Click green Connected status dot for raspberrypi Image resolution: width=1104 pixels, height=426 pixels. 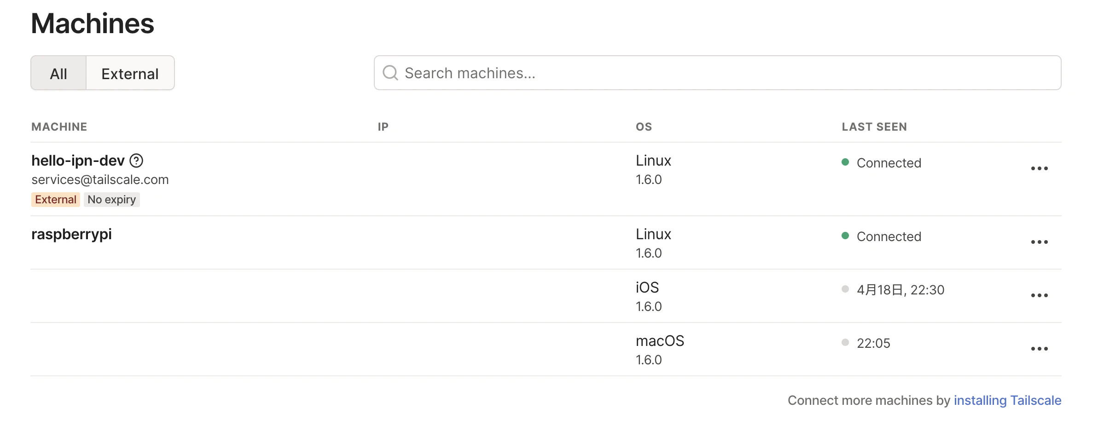click(845, 236)
